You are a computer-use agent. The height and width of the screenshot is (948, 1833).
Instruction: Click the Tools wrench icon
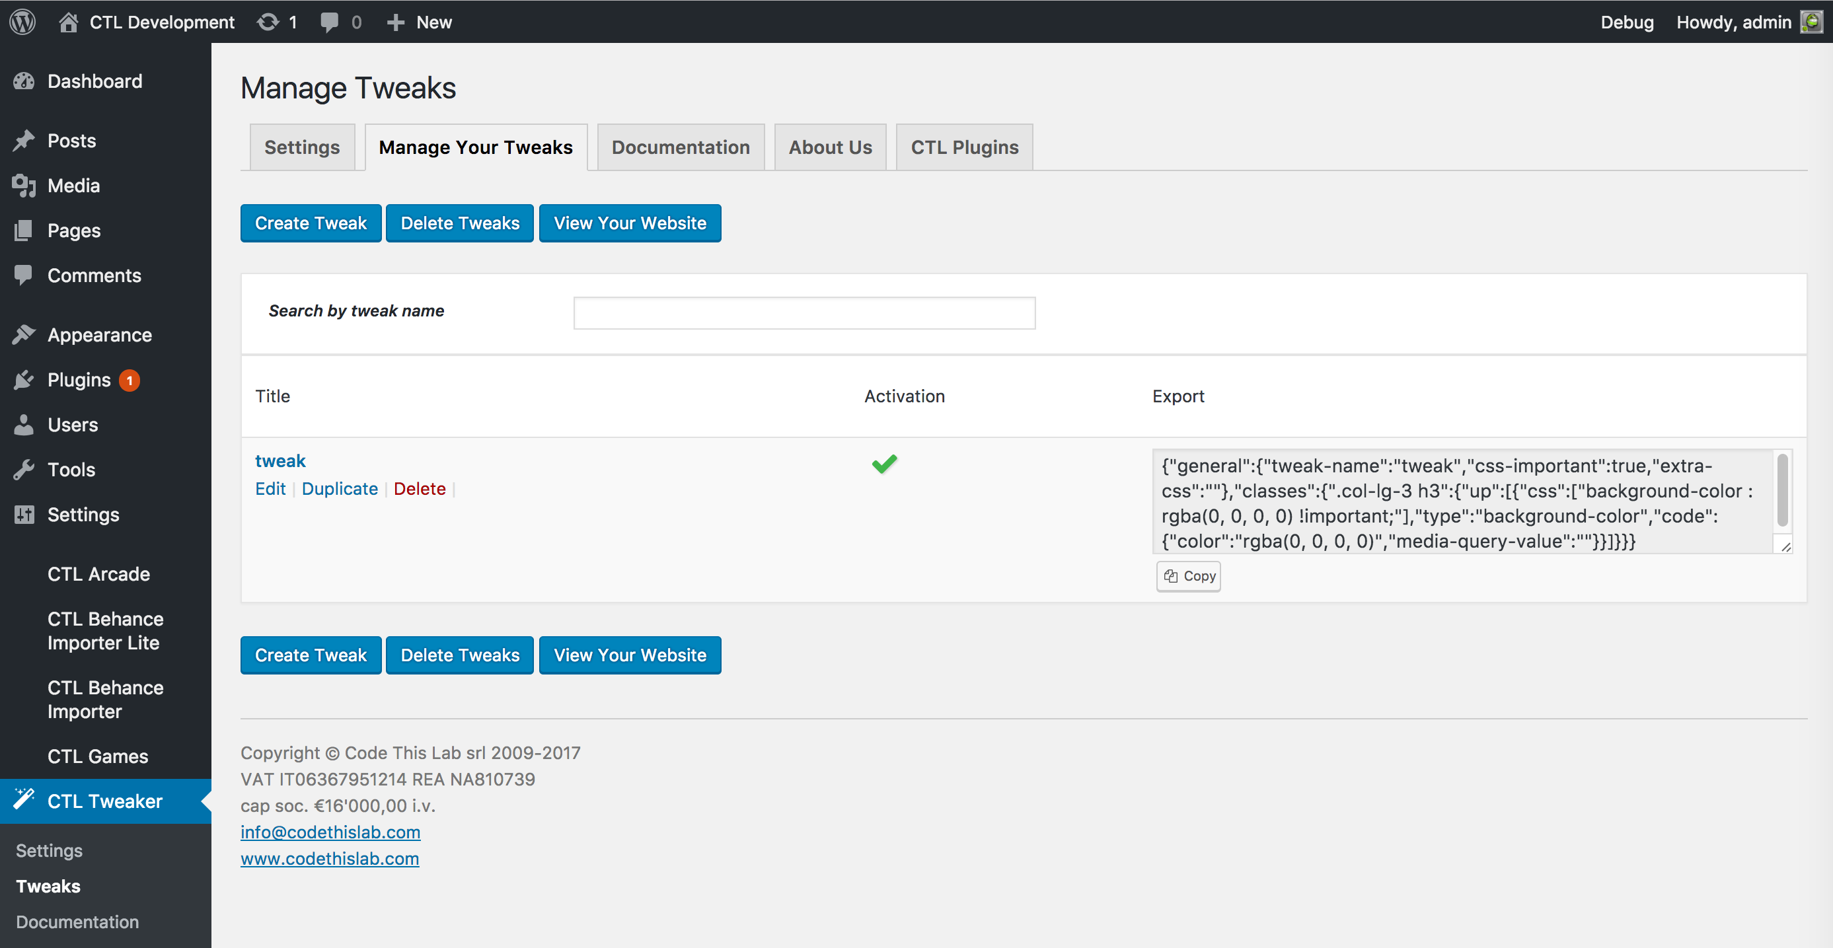tap(24, 470)
